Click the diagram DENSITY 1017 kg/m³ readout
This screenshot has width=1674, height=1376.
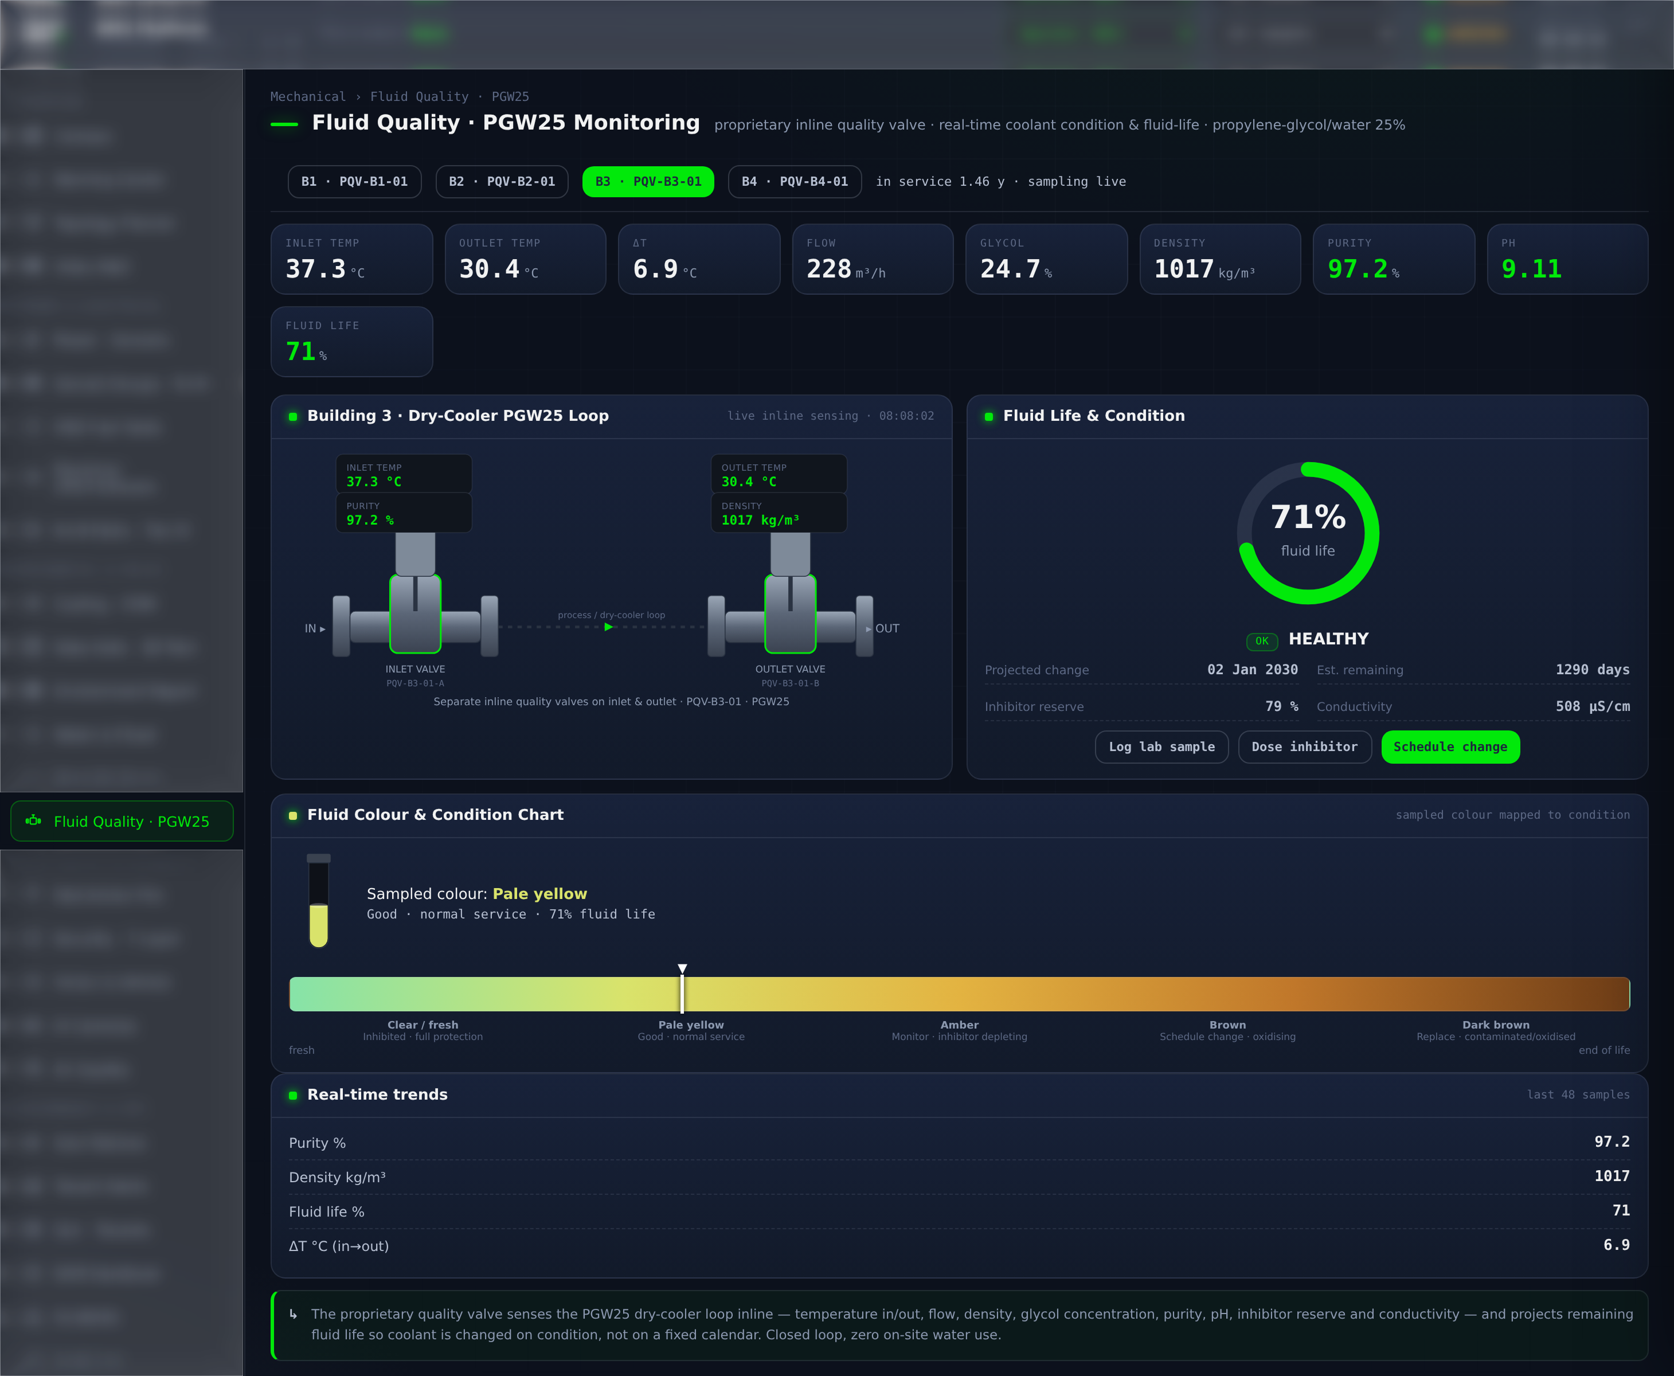tap(779, 513)
